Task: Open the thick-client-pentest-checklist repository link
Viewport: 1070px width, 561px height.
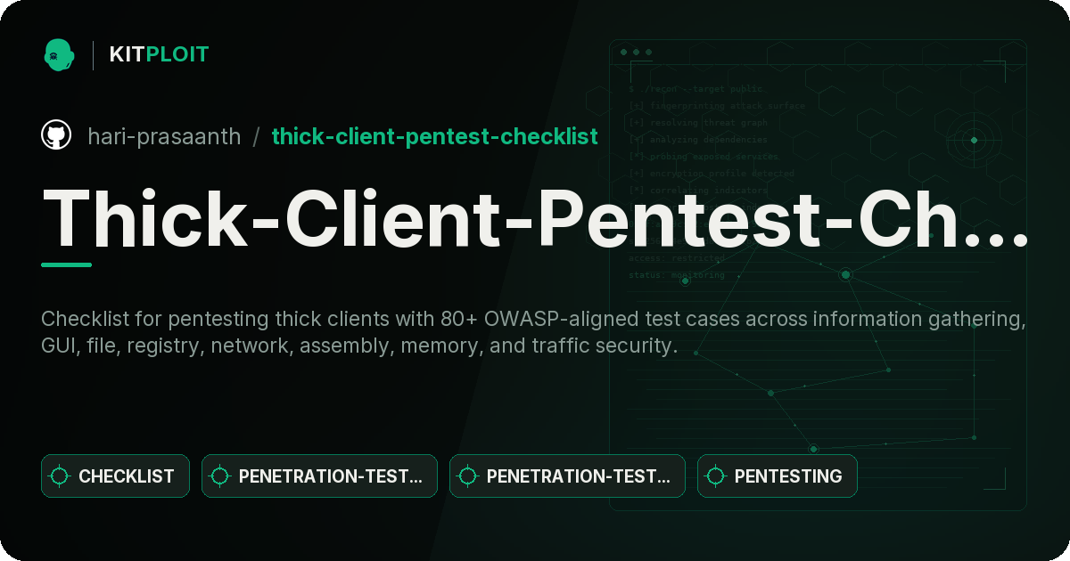Action: click(x=434, y=136)
